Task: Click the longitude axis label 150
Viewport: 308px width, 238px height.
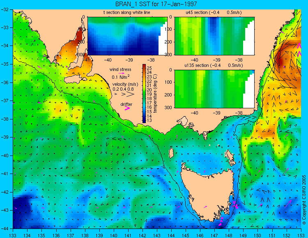Action: (x=257, y=236)
